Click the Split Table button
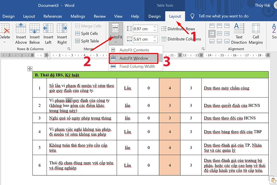The height and width of the screenshot is (185, 277). (x=87, y=41)
